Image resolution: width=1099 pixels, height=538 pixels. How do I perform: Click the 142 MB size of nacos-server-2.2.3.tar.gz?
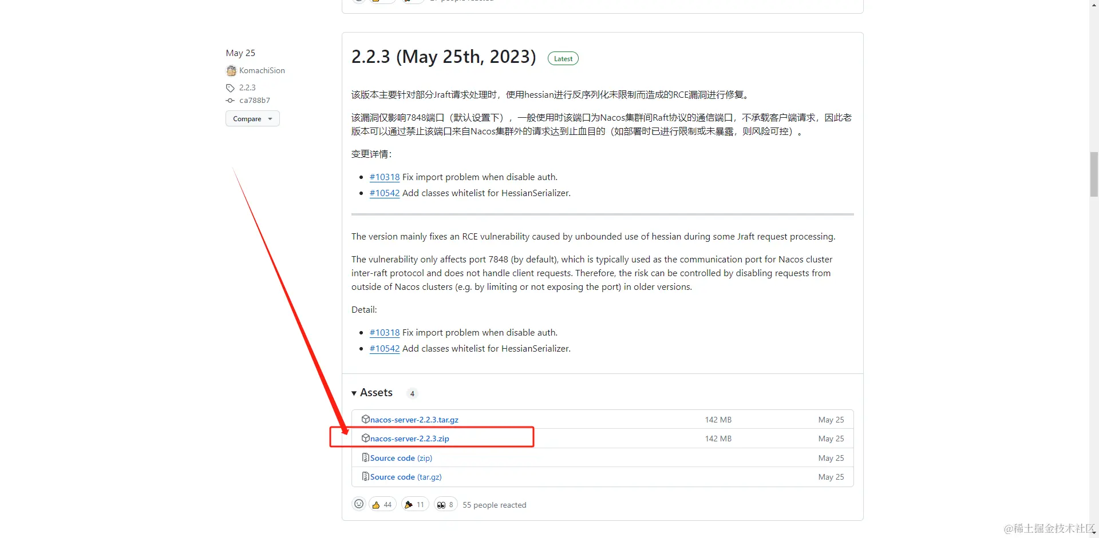click(x=718, y=420)
